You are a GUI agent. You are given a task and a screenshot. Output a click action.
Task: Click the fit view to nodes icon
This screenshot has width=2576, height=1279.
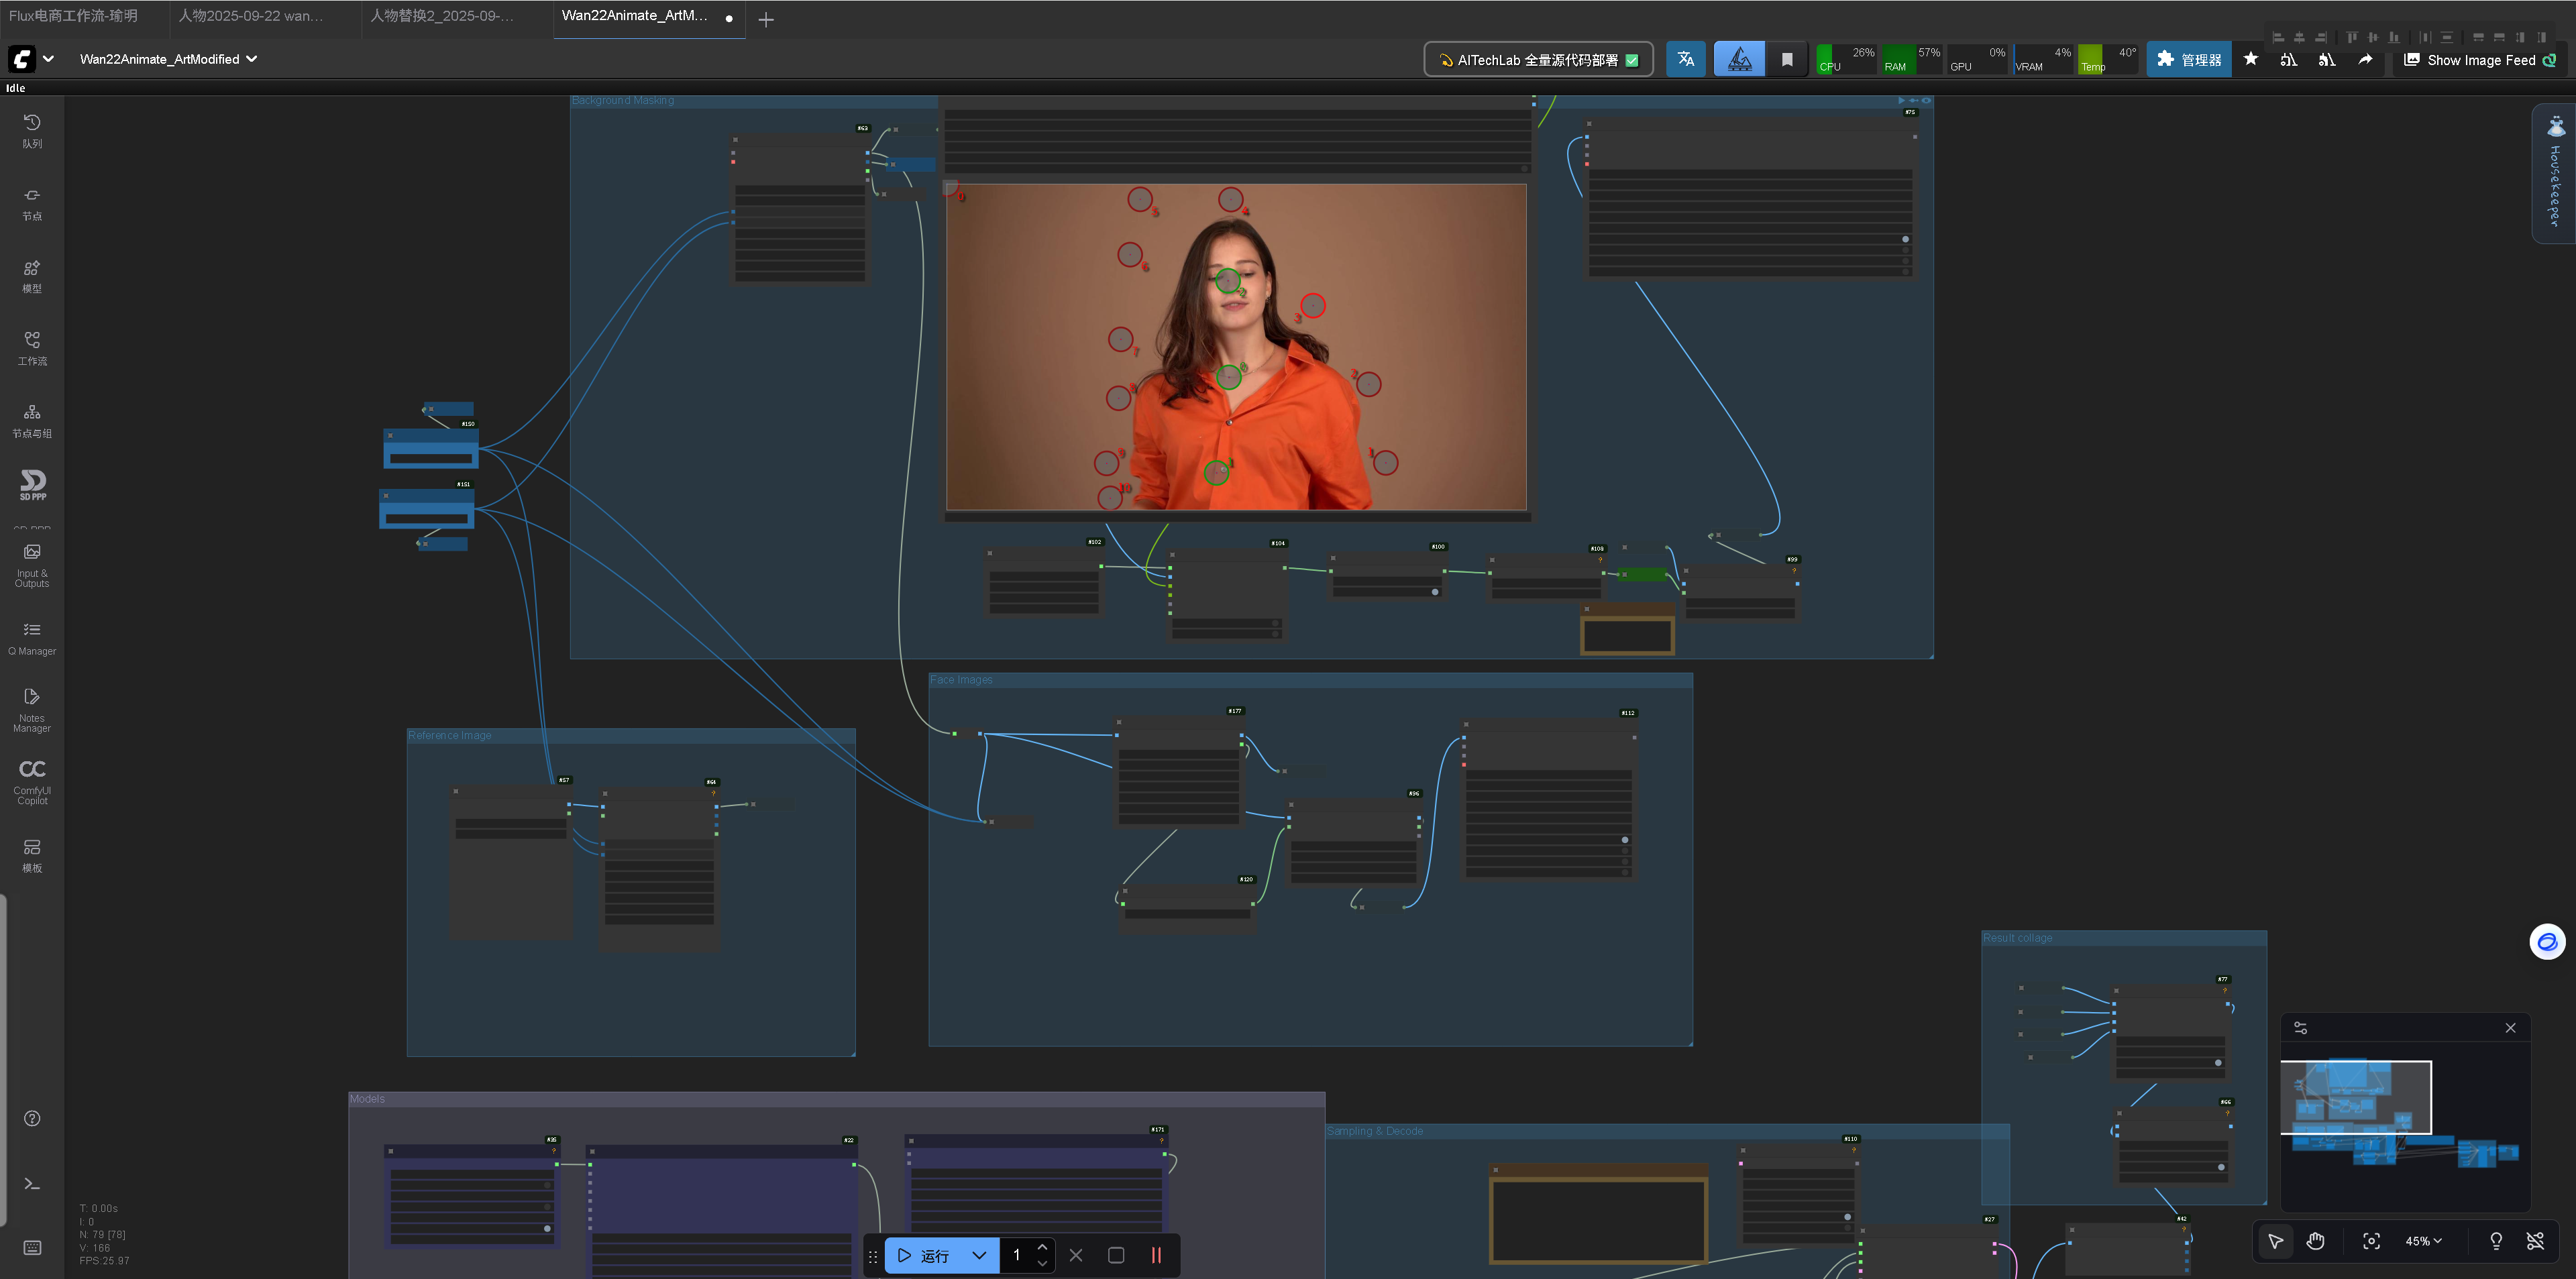tap(2371, 1241)
